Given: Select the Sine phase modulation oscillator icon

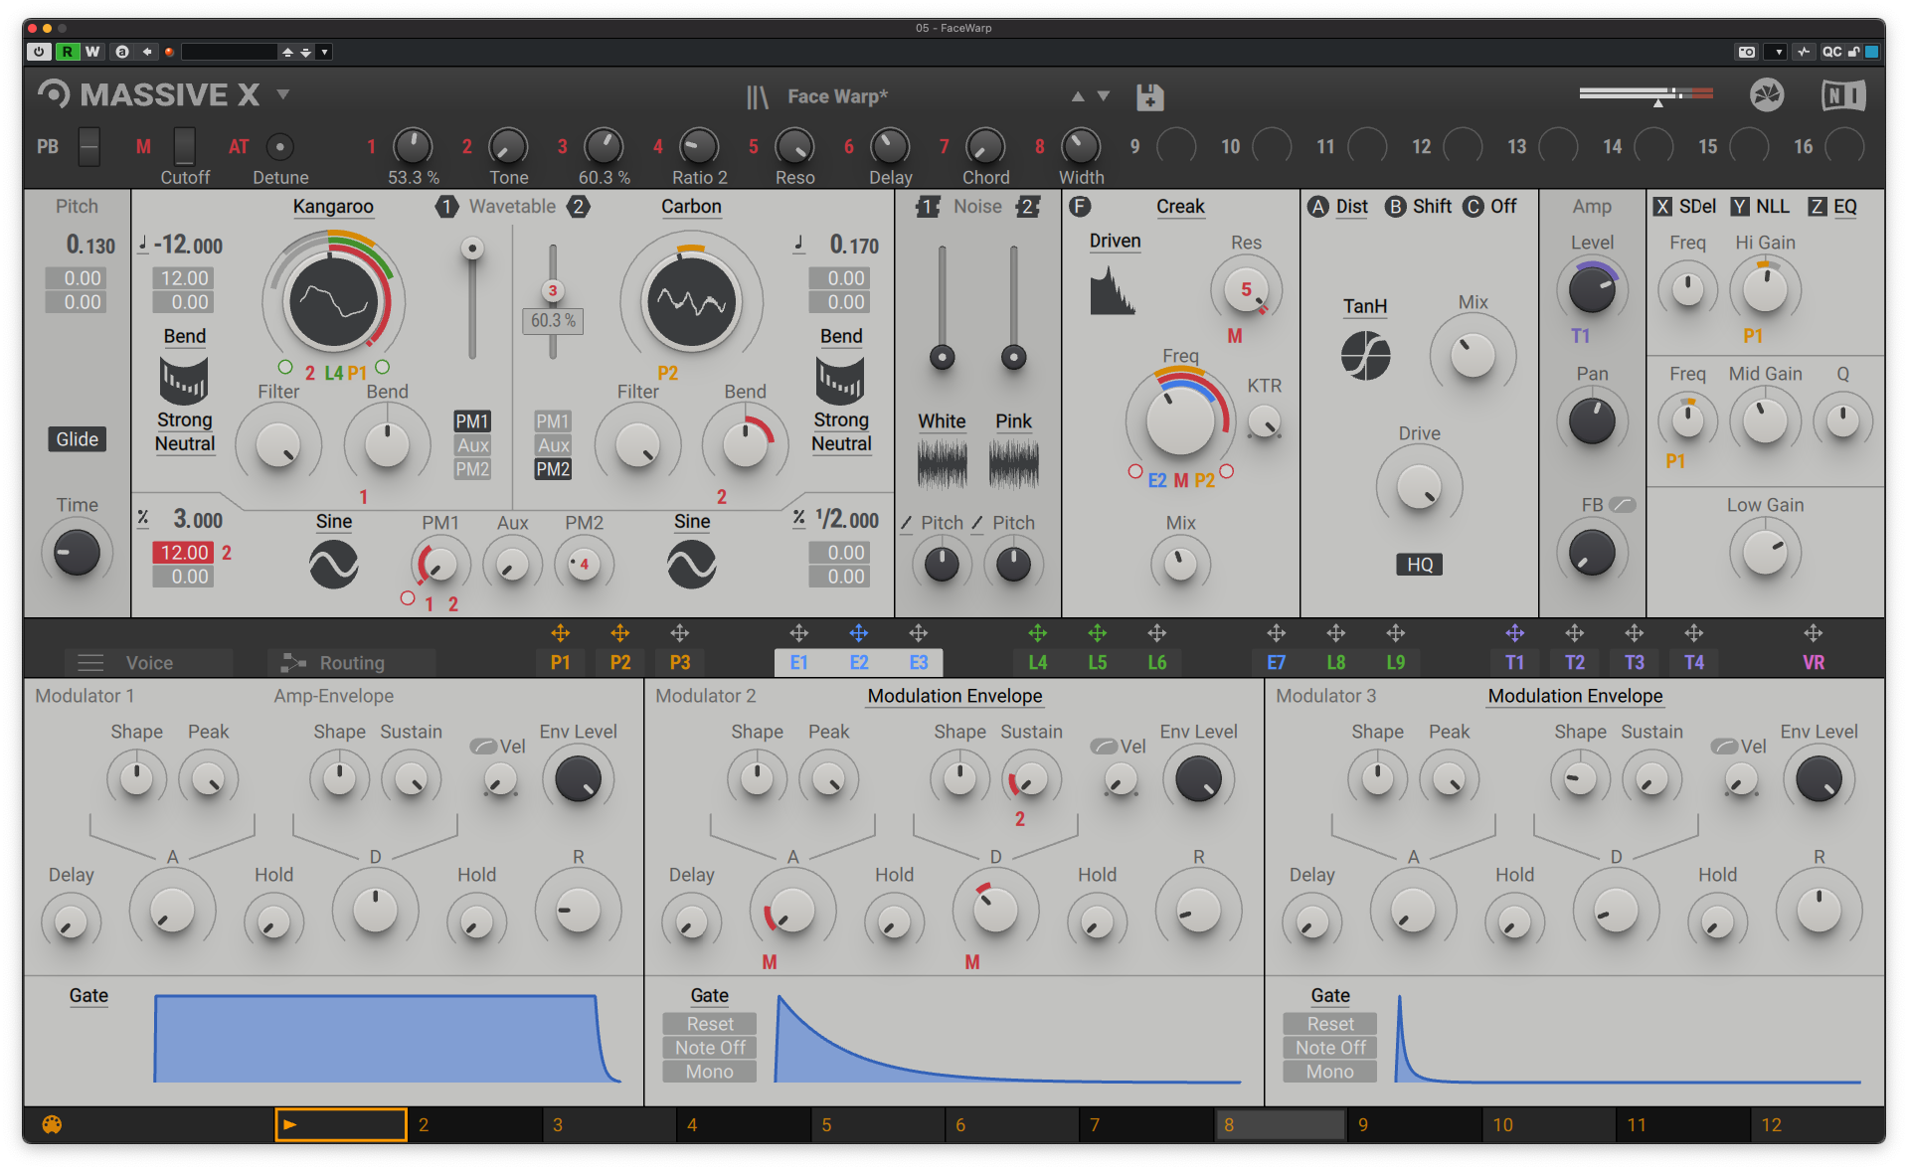Looking at the screenshot, I should point(334,564).
